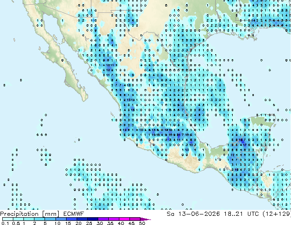
Task: Click the legend value '0.1'
Action: 5,223
